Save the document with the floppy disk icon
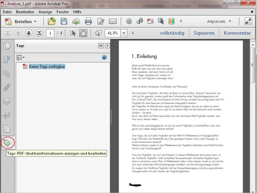Image resolution: width=257 pixels, height=193 pixels. [64, 21]
